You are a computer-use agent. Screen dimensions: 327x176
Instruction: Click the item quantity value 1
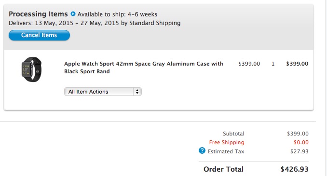[x=273, y=64]
